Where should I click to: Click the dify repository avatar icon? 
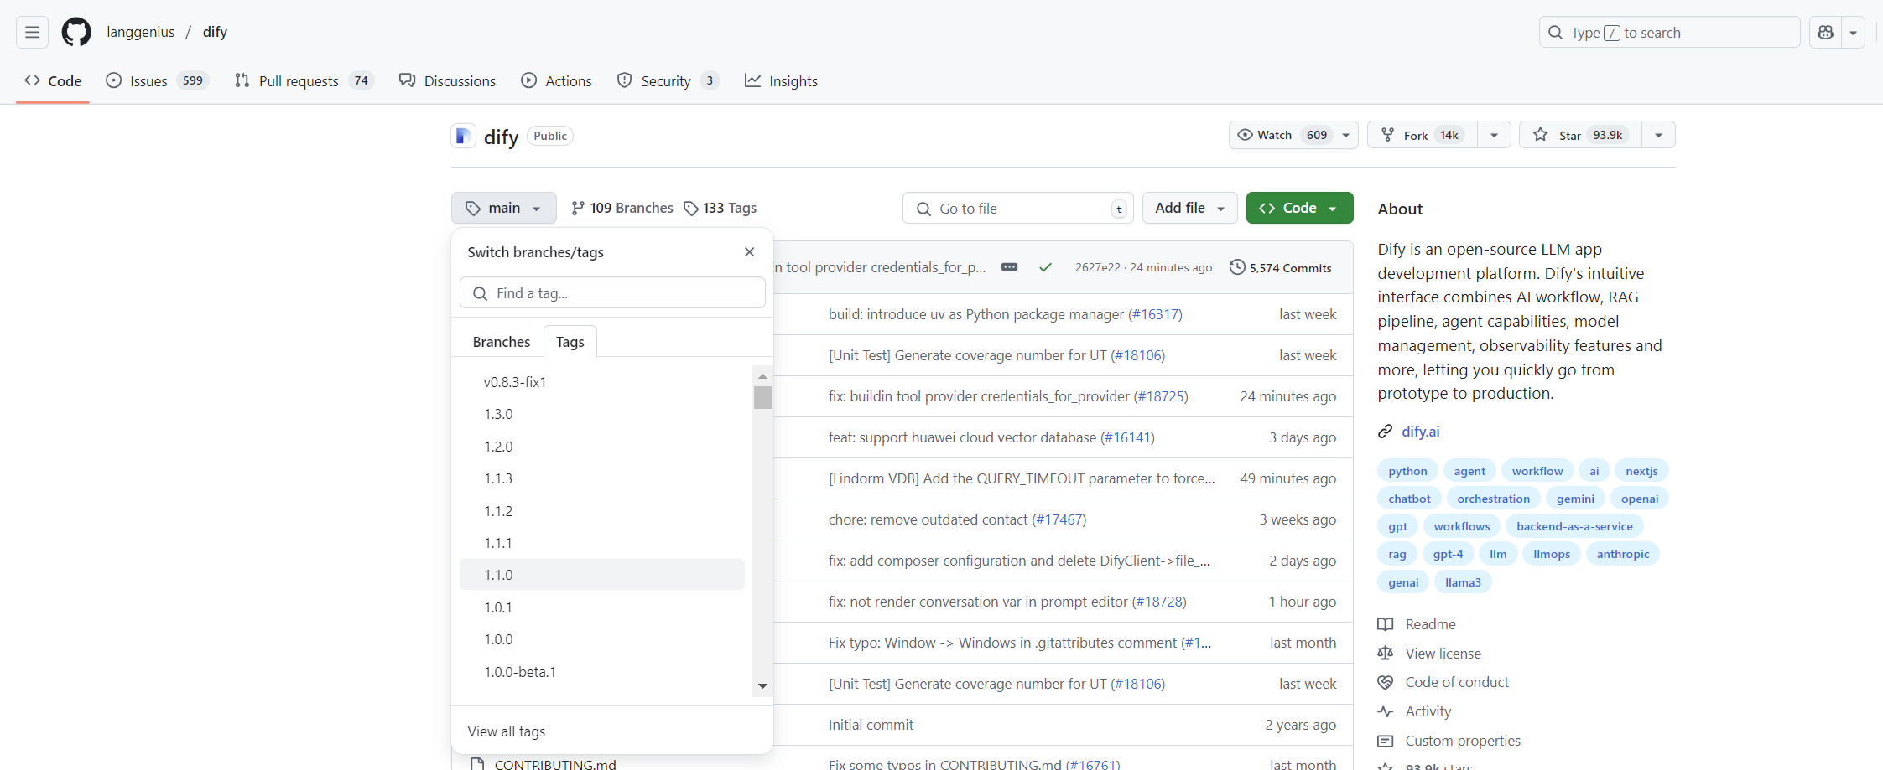[463, 136]
